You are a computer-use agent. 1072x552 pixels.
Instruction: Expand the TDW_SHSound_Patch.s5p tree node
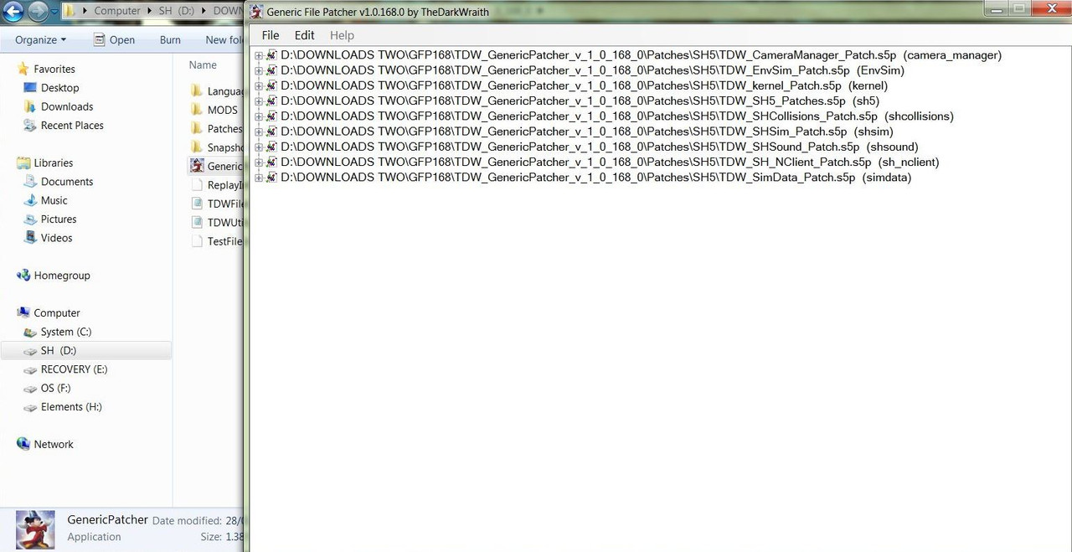(259, 147)
